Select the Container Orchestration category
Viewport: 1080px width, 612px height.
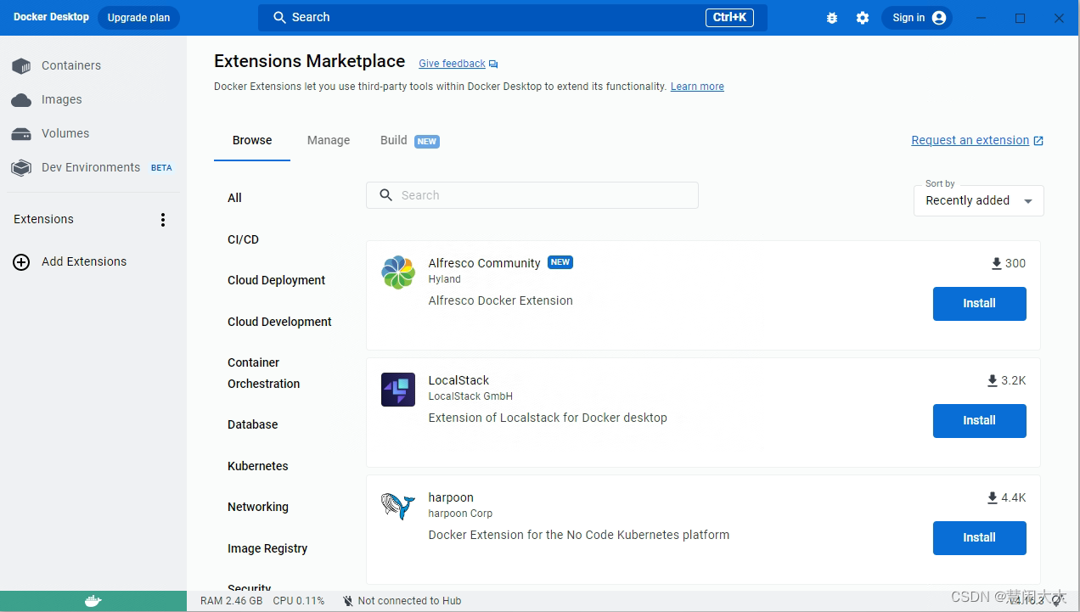point(263,373)
